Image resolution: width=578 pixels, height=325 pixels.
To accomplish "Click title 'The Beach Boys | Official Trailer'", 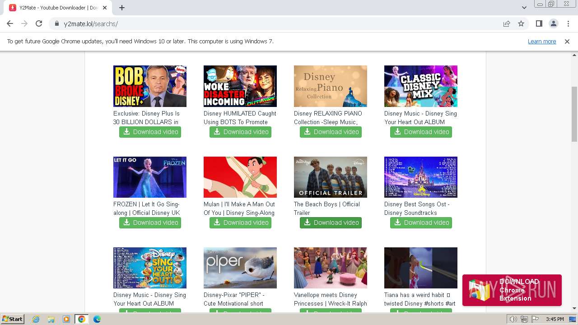I will point(327,209).
